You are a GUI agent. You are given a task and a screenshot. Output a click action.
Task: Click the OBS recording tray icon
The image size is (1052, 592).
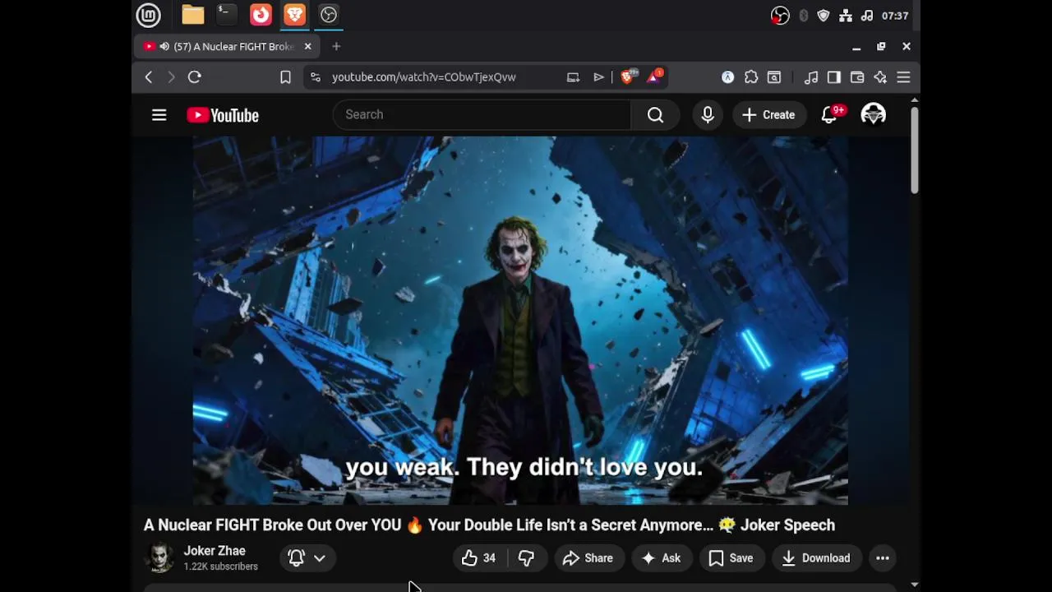pos(780,16)
